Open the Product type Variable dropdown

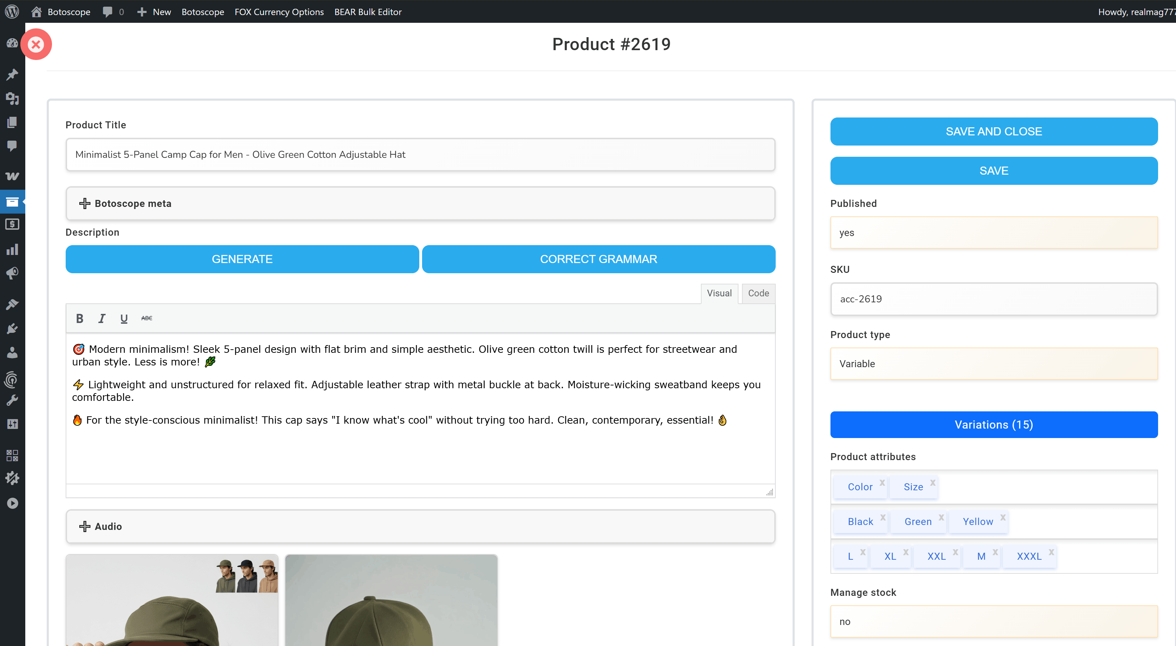point(993,364)
